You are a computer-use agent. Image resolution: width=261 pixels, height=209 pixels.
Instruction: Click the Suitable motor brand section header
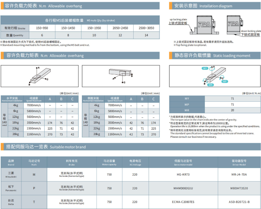[x=130, y=147]
